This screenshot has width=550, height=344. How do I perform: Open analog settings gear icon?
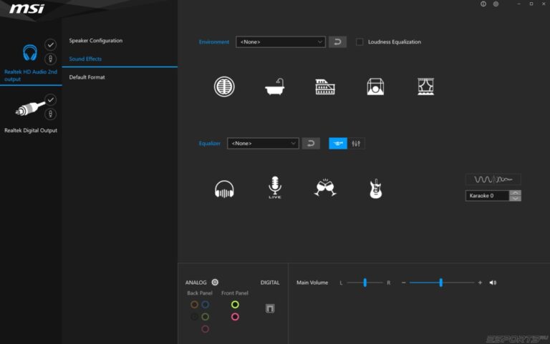(215, 282)
